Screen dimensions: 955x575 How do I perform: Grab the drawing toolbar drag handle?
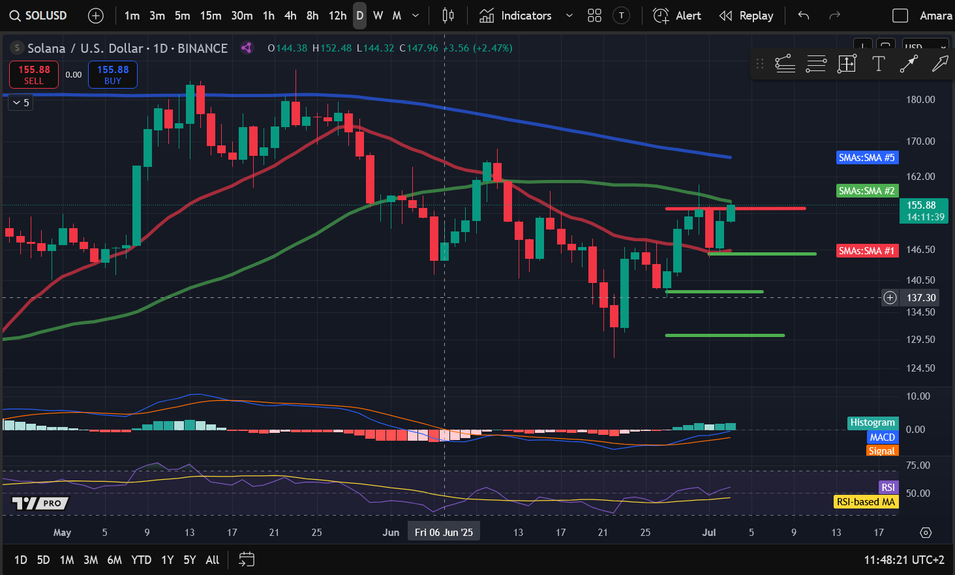pyautogui.click(x=760, y=64)
